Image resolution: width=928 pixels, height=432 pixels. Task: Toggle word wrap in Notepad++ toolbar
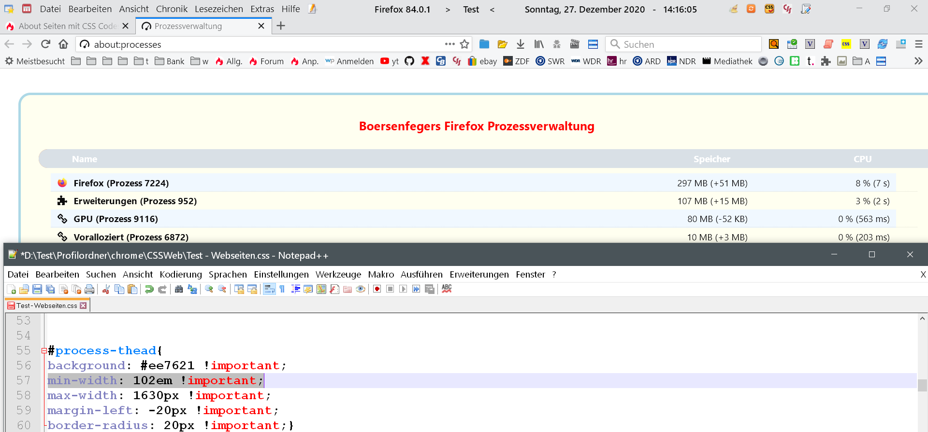click(269, 289)
